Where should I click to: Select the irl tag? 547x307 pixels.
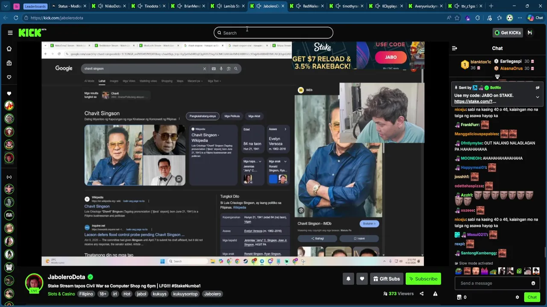point(115,294)
